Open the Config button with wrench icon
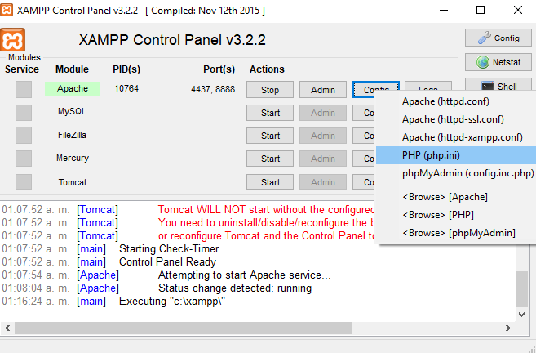 498,38
